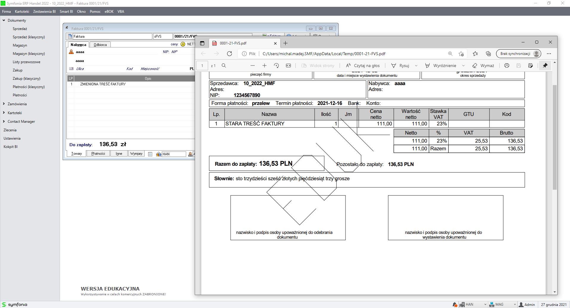Rotate the PDF page with rotate icon
The height and width of the screenshot is (308, 570).
pyautogui.click(x=276, y=66)
